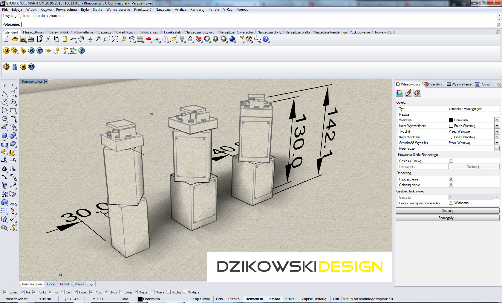
Task: Select the Text object tool
Action: pos(4,186)
